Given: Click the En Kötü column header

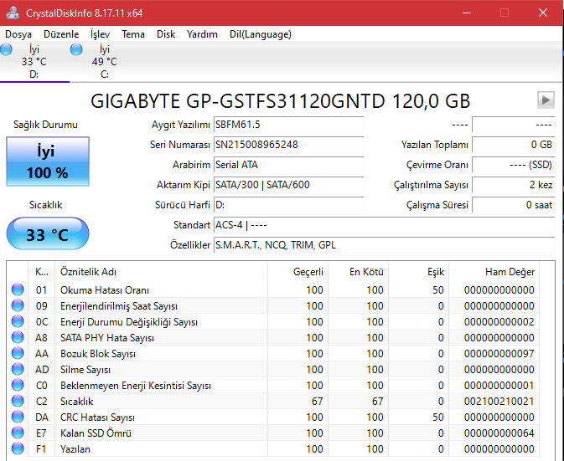Looking at the screenshot, I should tap(358, 272).
